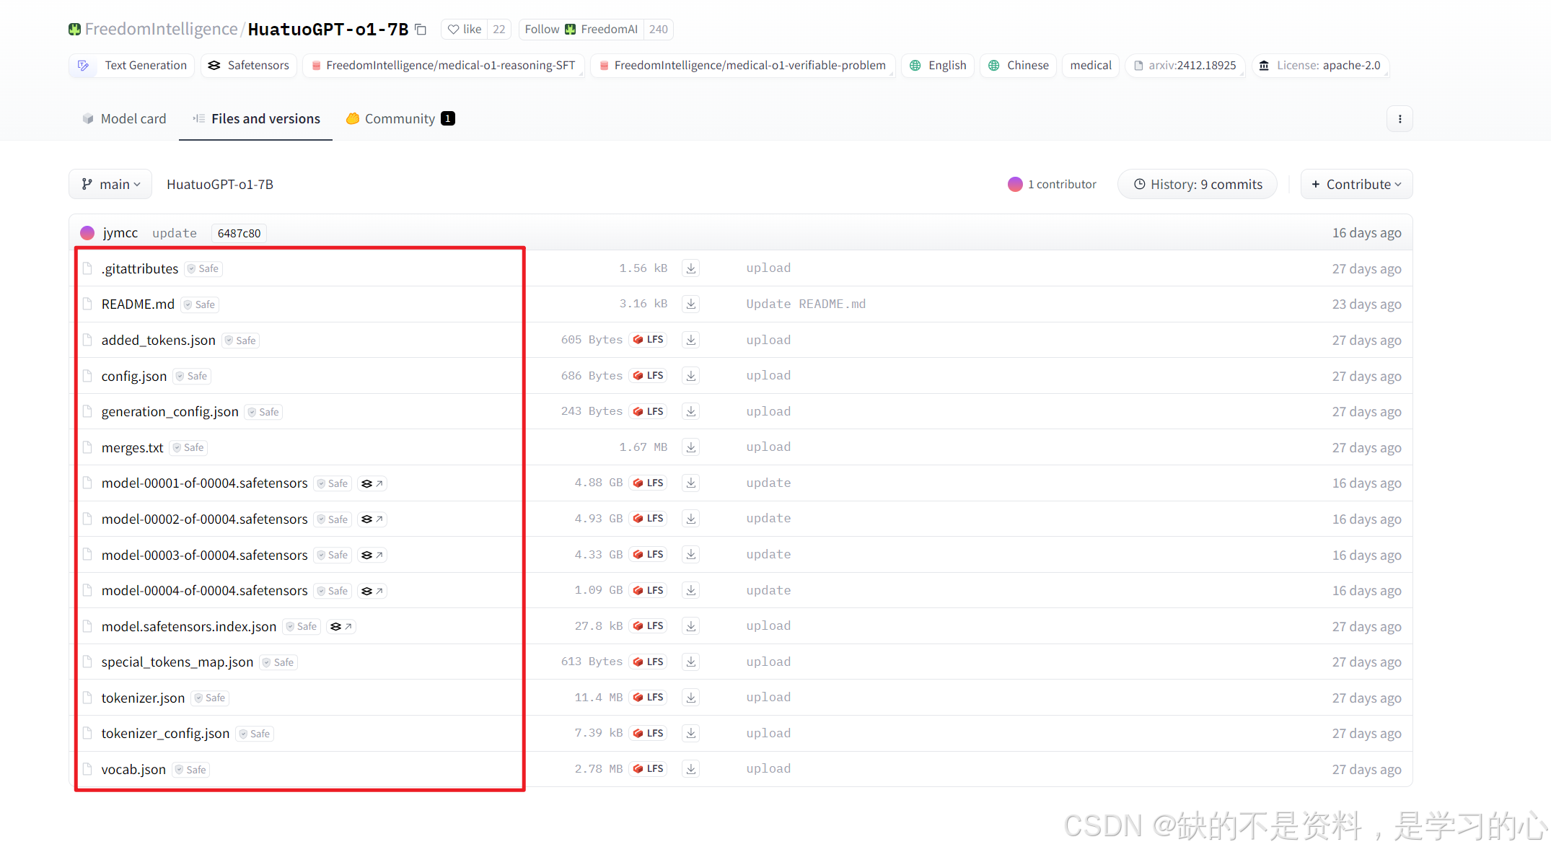Click the Safe badge next to merges.txt
The height and width of the screenshot is (852, 1551).
188,448
